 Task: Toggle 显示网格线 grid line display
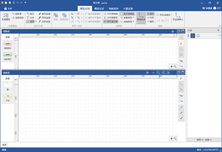[128, 13]
